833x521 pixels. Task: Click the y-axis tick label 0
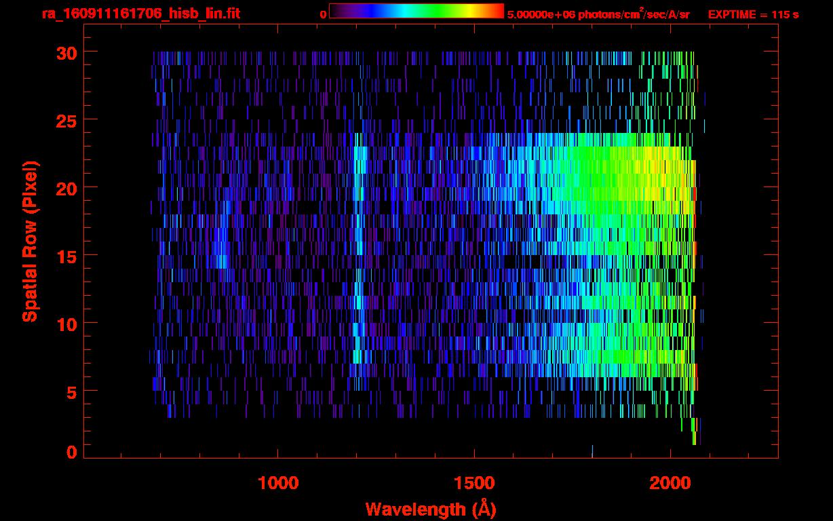pyautogui.click(x=71, y=452)
